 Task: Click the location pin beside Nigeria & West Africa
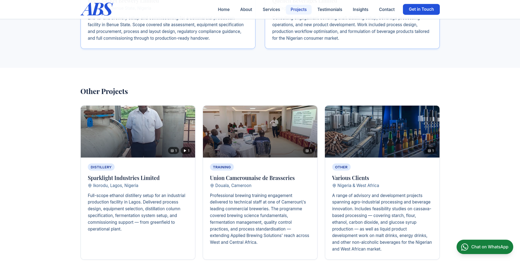coord(334,186)
